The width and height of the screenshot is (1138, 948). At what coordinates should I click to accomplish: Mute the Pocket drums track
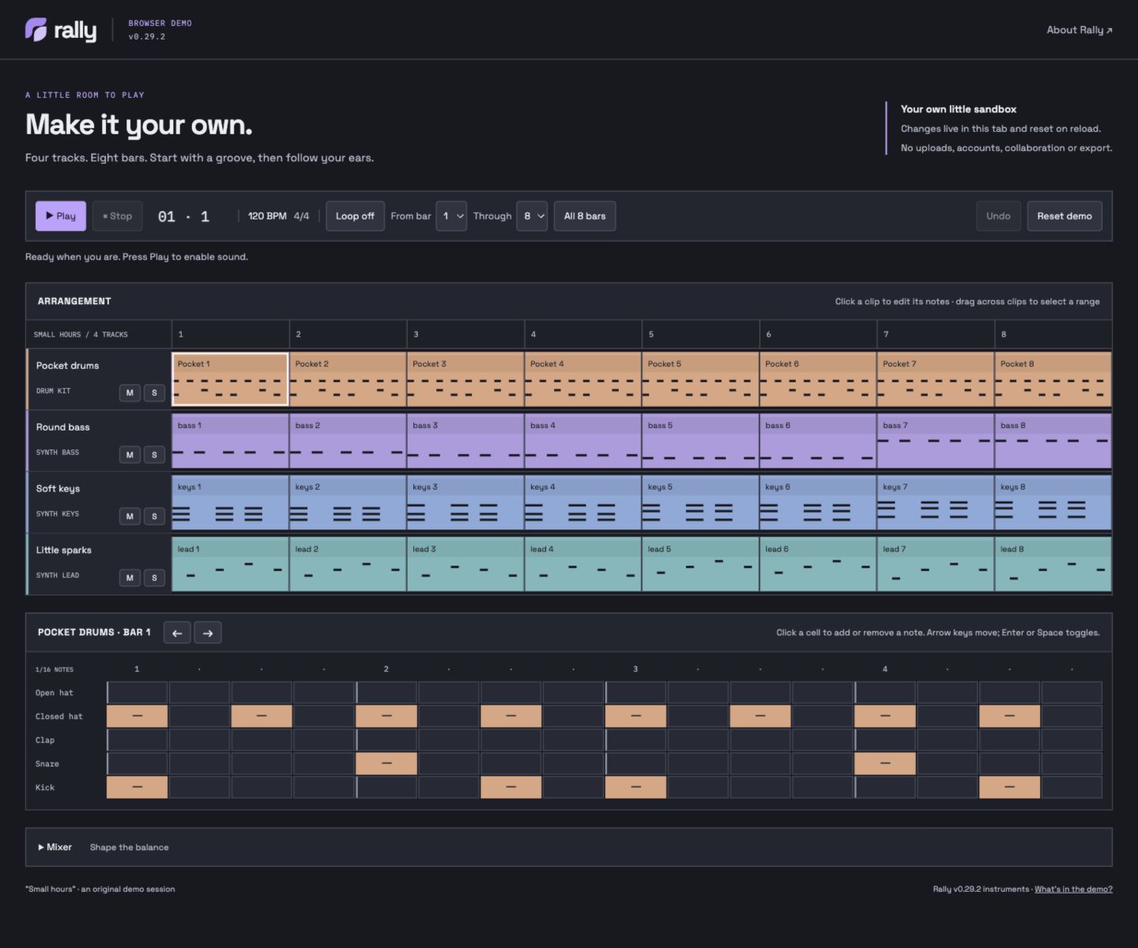130,393
